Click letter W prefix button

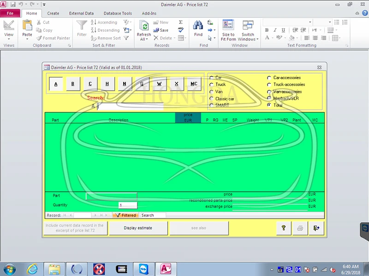(159, 84)
